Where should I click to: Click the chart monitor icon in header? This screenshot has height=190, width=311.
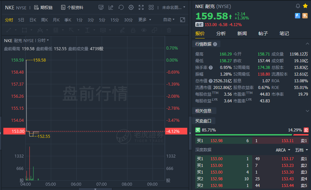point(101,8)
